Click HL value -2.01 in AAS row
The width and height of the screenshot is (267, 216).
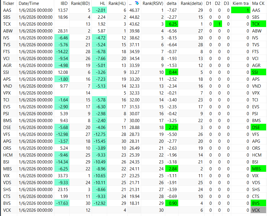tap(101, 10)
